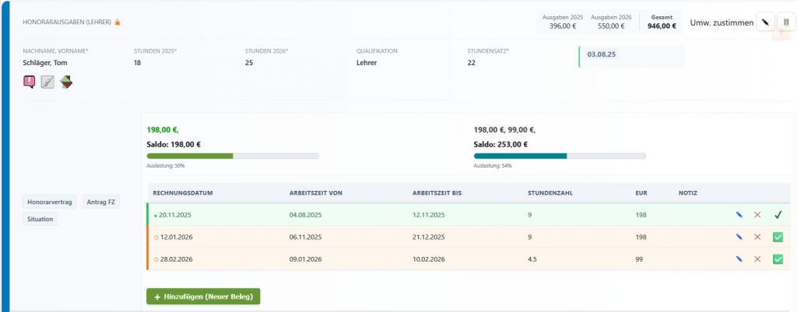Delete the 20.11.2025 invoice with red X
Screen dimensions: 797x312
point(757,215)
